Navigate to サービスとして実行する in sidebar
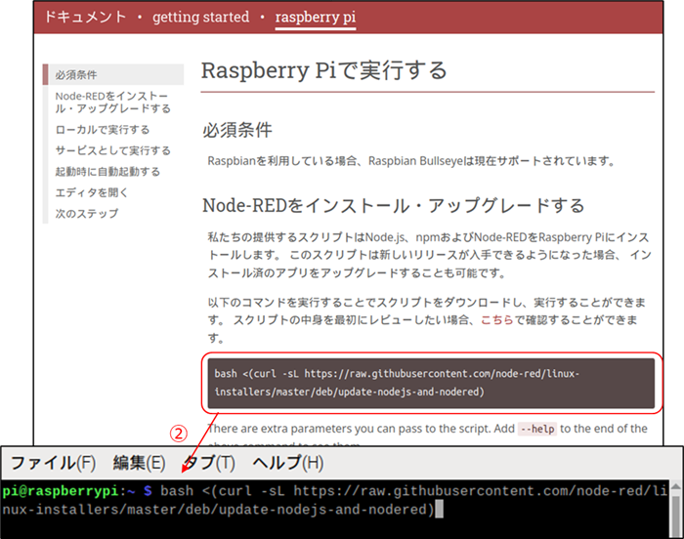Screen dimensions: 684x539 (112, 150)
